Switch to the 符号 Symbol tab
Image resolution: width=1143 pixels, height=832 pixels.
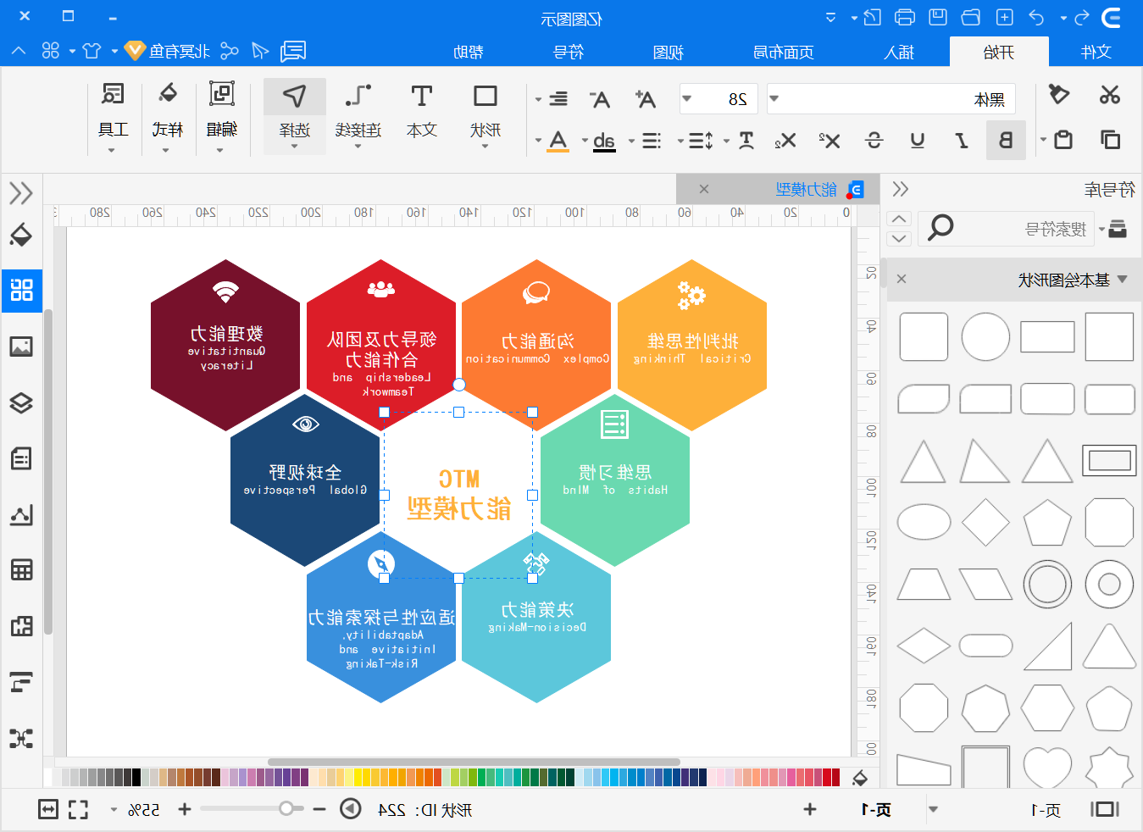tap(569, 52)
